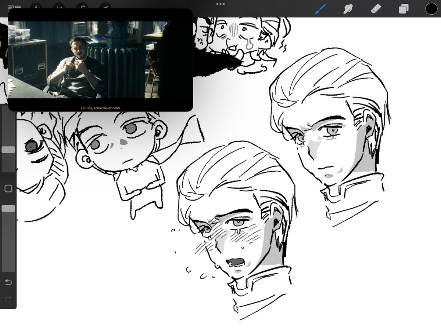Select the Brush paint tool

coord(321,8)
